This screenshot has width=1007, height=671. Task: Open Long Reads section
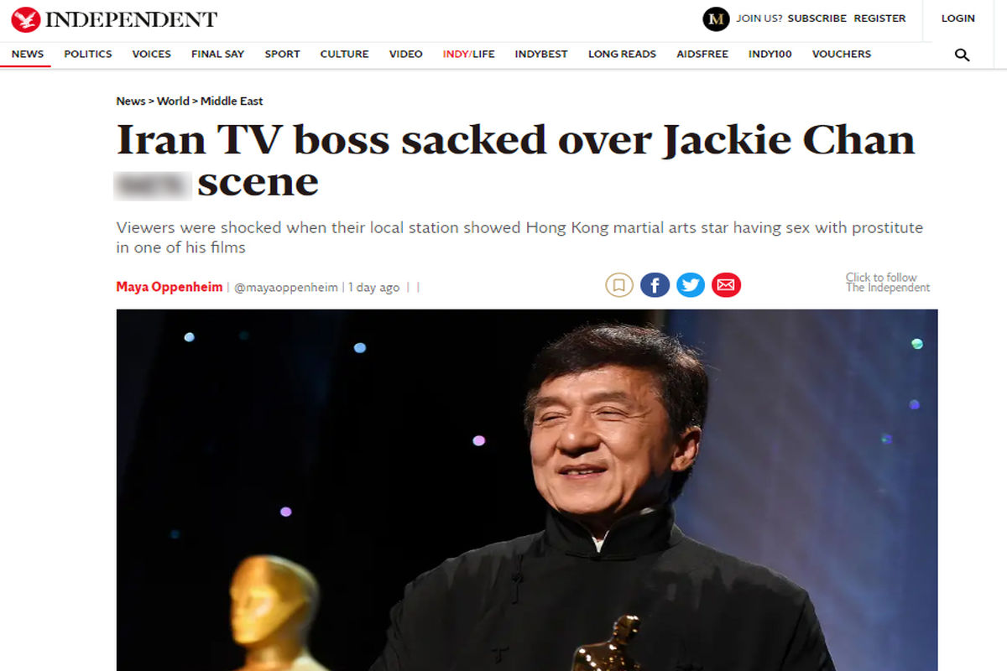click(622, 54)
